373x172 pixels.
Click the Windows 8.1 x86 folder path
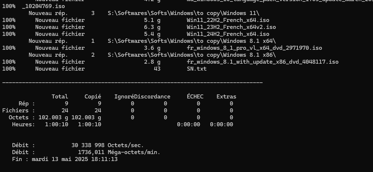coord(192,55)
